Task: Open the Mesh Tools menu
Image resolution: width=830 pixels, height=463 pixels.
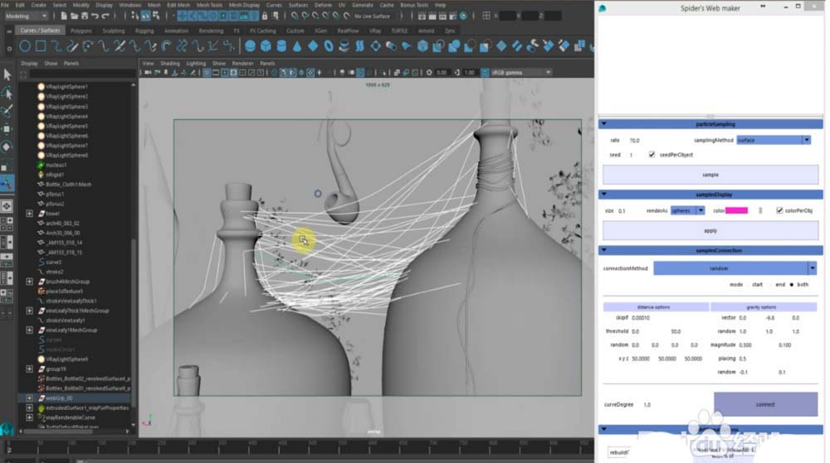Action: [x=209, y=5]
